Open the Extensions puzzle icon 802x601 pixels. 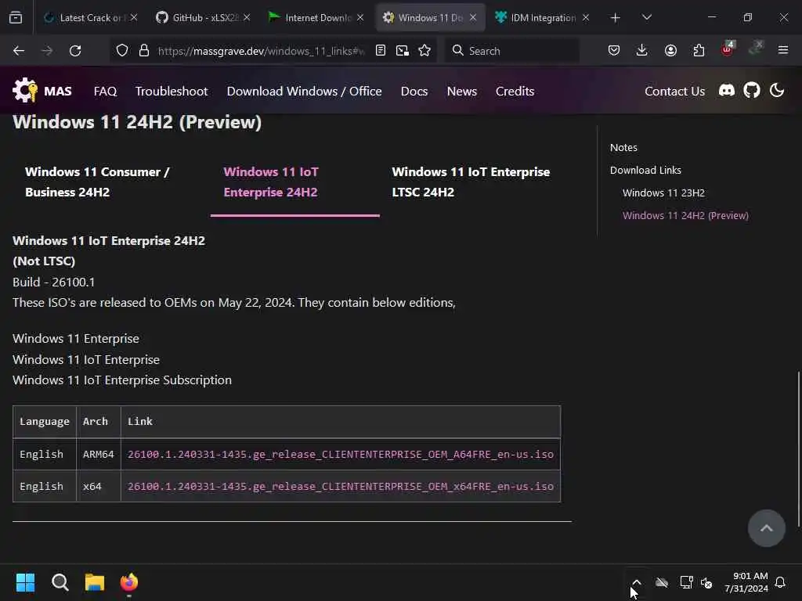(699, 51)
